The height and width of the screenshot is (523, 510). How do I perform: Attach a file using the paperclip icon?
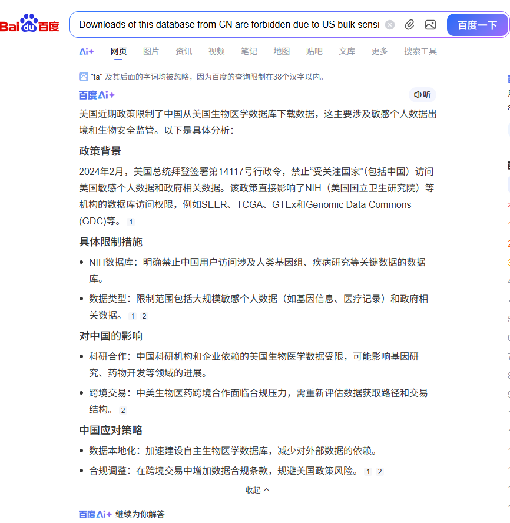point(409,25)
